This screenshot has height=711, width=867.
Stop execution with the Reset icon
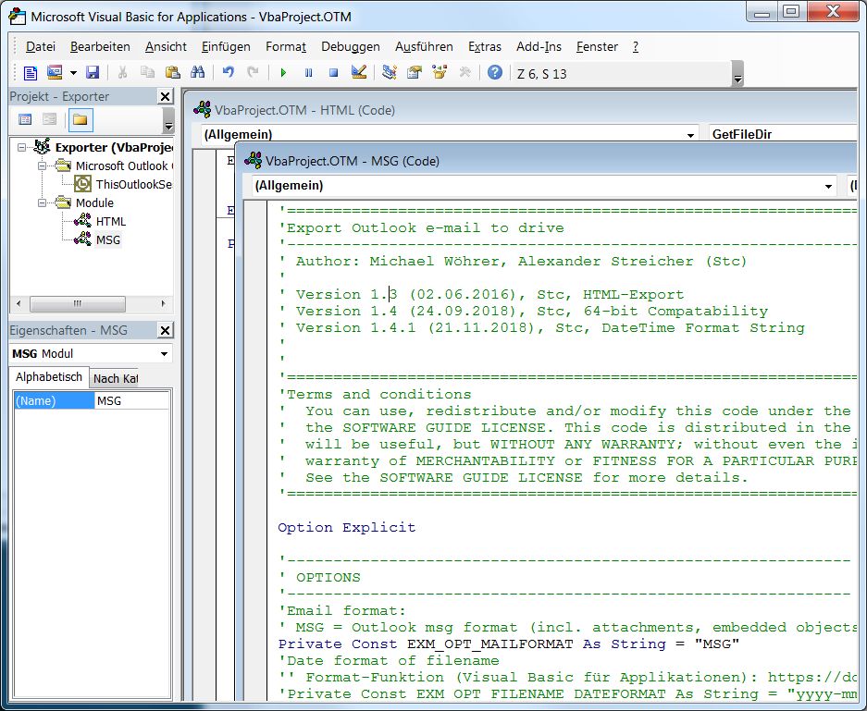click(x=334, y=72)
